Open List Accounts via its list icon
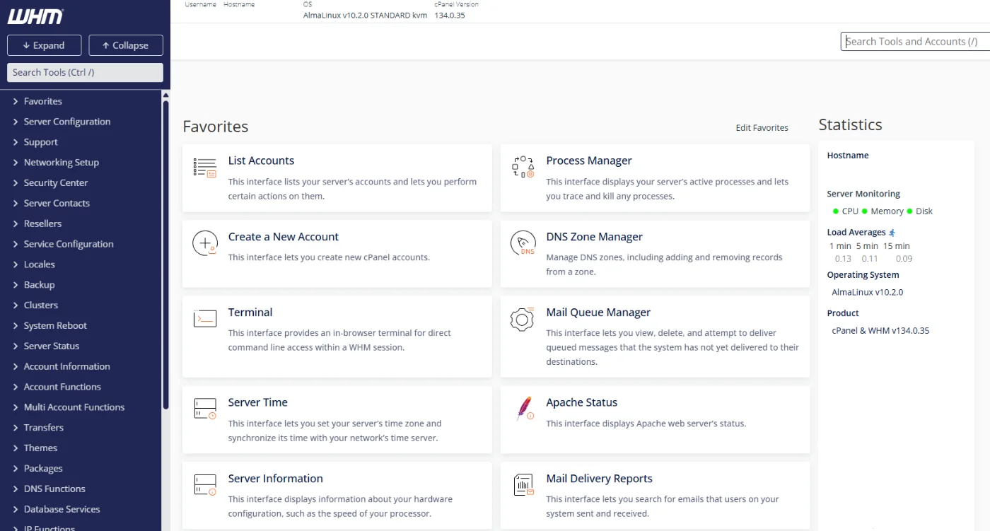This screenshot has width=990, height=531. [x=205, y=168]
